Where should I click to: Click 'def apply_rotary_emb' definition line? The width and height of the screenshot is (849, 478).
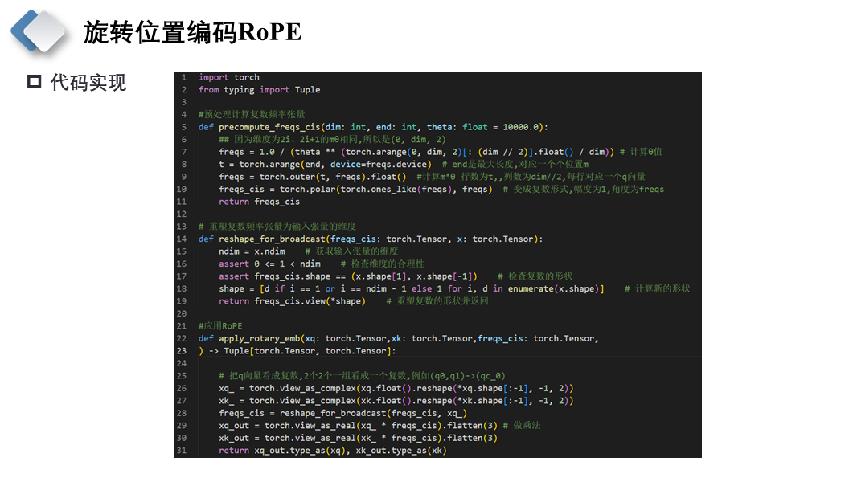(399, 339)
